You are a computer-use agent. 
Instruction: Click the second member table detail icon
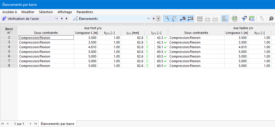215,19
